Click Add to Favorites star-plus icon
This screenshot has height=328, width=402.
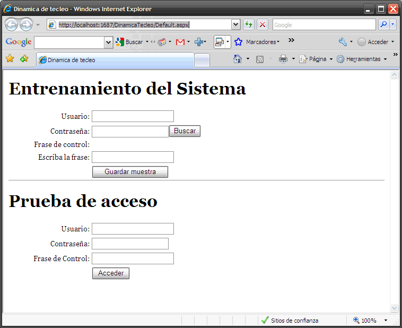point(24,58)
